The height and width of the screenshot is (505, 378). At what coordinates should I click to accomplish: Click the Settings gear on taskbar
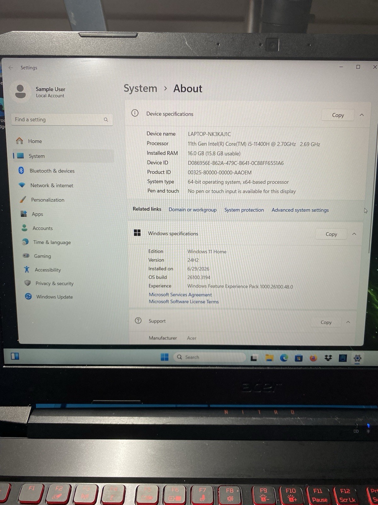tap(357, 358)
